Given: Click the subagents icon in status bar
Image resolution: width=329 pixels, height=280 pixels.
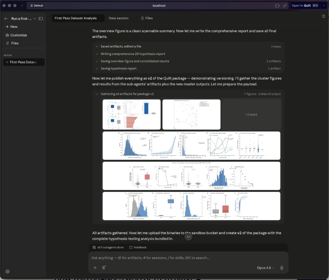Looking at the screenshot, I should pyautogui.click(x=94, y=247).
